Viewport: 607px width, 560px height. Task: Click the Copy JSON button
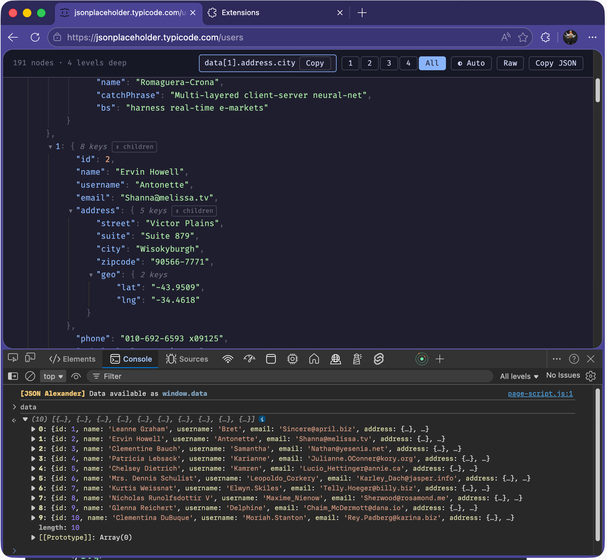coord(555,63)
